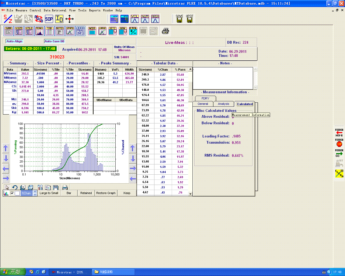Open the Measure menu
Viewport: 345px width, 276px height.
pyautogui.click(x=21, y=10)
